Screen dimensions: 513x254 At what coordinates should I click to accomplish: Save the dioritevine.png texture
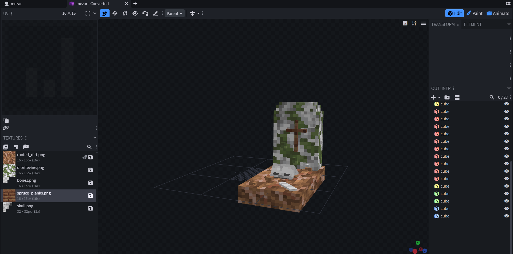pyautogui.click(x=91, y=170)
